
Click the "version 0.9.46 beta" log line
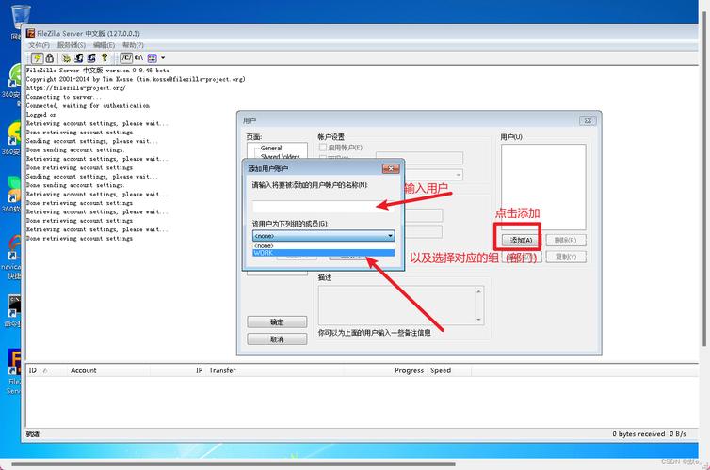[x=97, y=70]
